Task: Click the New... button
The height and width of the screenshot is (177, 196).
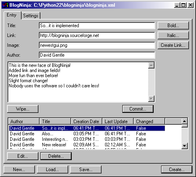Action: (x=19, y=170)
